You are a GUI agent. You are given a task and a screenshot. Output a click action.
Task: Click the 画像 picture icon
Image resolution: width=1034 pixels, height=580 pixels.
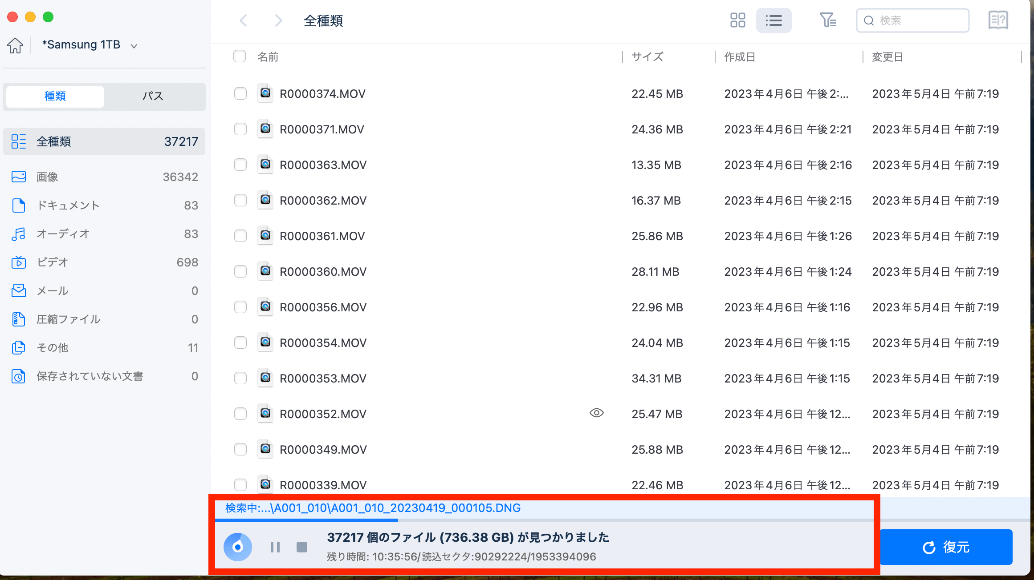(19, 177)
